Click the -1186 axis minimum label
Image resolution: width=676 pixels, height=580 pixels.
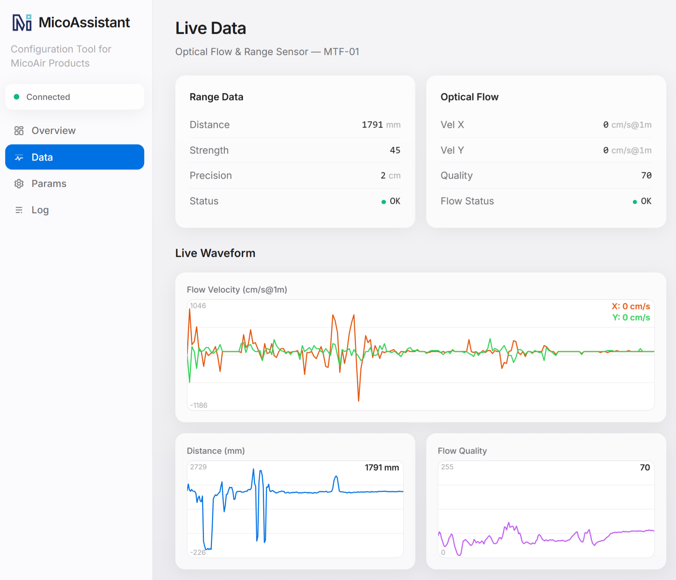pos(198,405)
